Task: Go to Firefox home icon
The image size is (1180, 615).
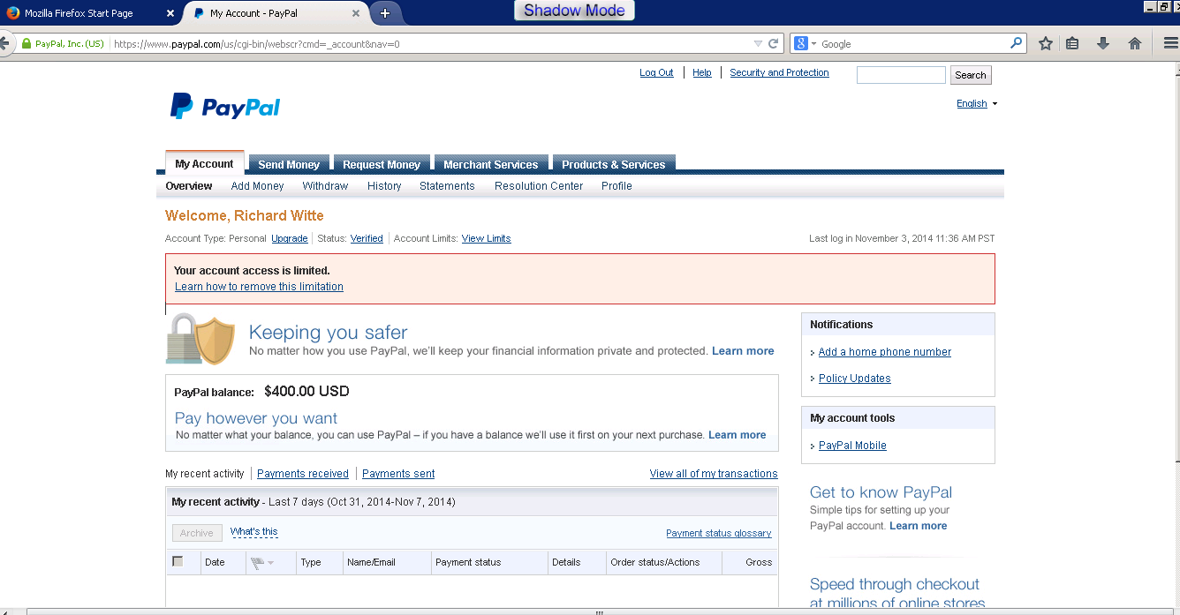Action: (x=1135, y=43)
